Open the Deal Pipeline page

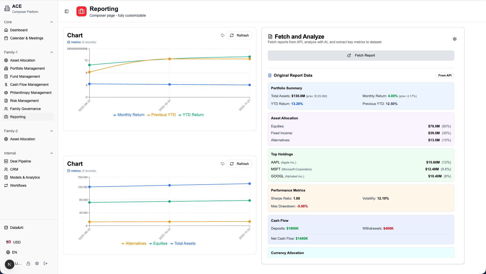click(x=21, y=161)
